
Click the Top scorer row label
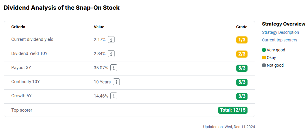tap(22, 110)
